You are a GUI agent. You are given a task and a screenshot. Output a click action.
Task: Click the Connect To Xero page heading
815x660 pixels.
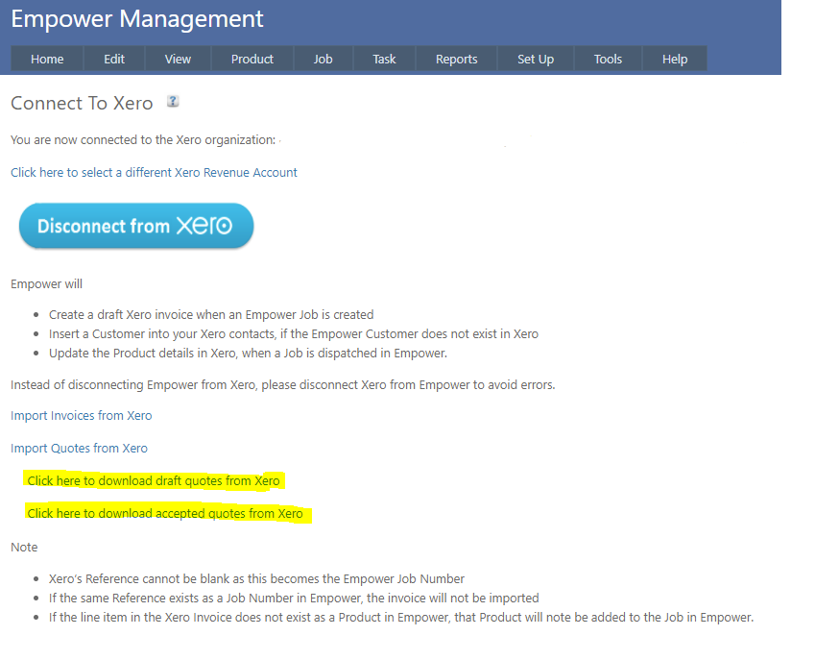point(82,104)
